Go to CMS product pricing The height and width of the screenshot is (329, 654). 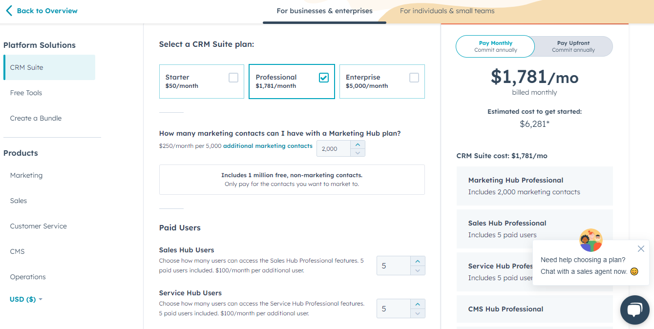(x=17, y=251)
